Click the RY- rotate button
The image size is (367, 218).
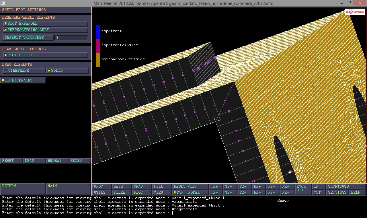(274, 192)
